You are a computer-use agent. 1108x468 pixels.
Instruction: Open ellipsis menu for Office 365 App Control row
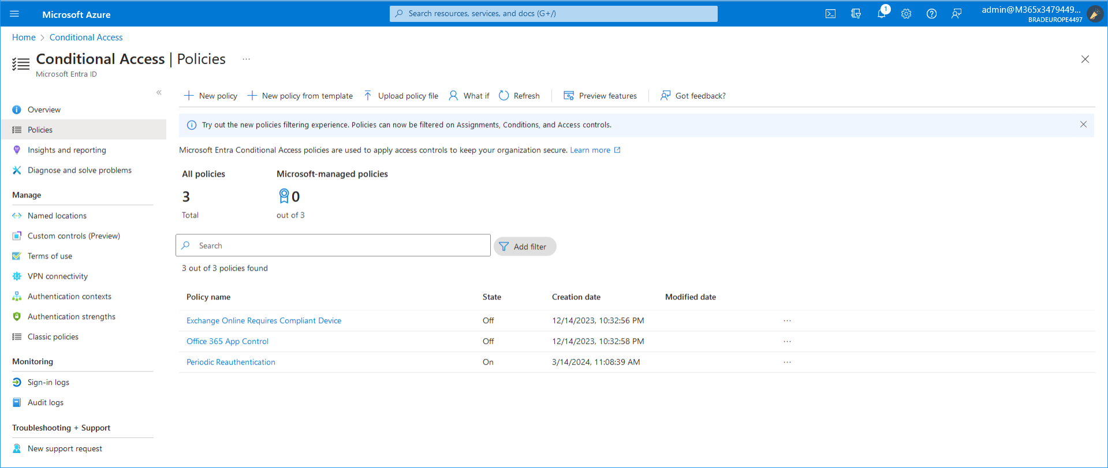coord(787,342)
